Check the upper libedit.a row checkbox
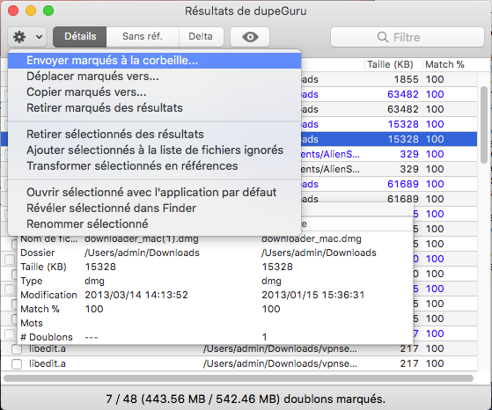492x410 pixels. (17, 348)
